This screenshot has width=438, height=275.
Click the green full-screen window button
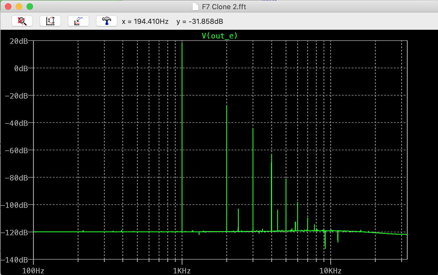pos(30,6)
